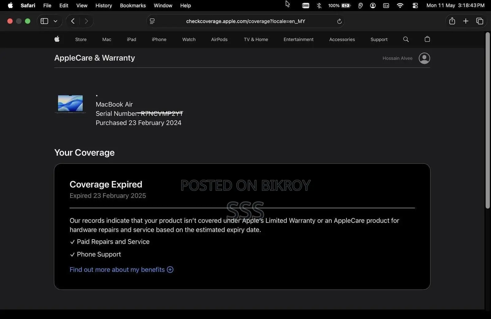Open the AirPods navigation link
Viewport: 491px width, 319px height.
click(x=219, y=40)
